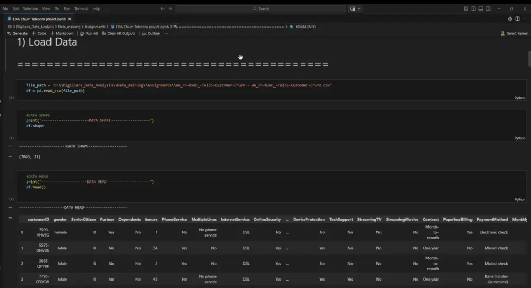Run All notebook cells
The height and width of the screenshot is (288, 531).
(89, 33)
